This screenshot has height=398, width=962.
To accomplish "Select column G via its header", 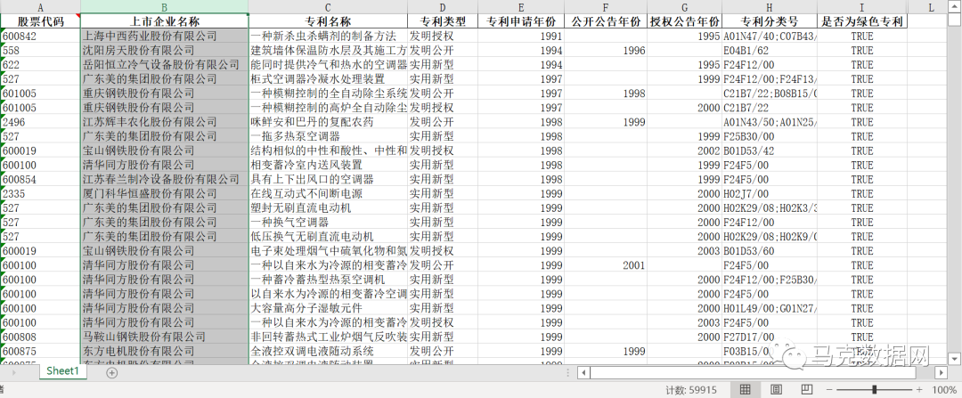I will 685,7.
